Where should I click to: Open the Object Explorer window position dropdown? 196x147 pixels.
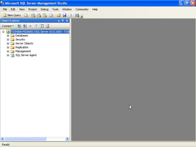tap(59, 21)
